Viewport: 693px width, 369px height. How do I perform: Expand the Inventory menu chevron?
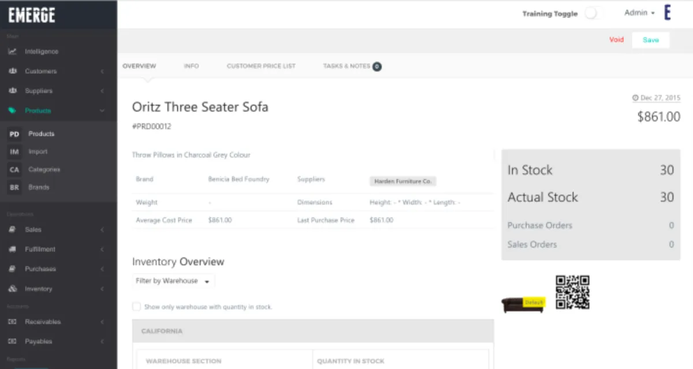pyautogui.click(x=102, y=289)
